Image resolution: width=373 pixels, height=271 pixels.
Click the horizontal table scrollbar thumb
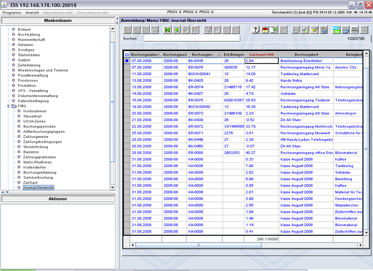click(x=198, y=245)
